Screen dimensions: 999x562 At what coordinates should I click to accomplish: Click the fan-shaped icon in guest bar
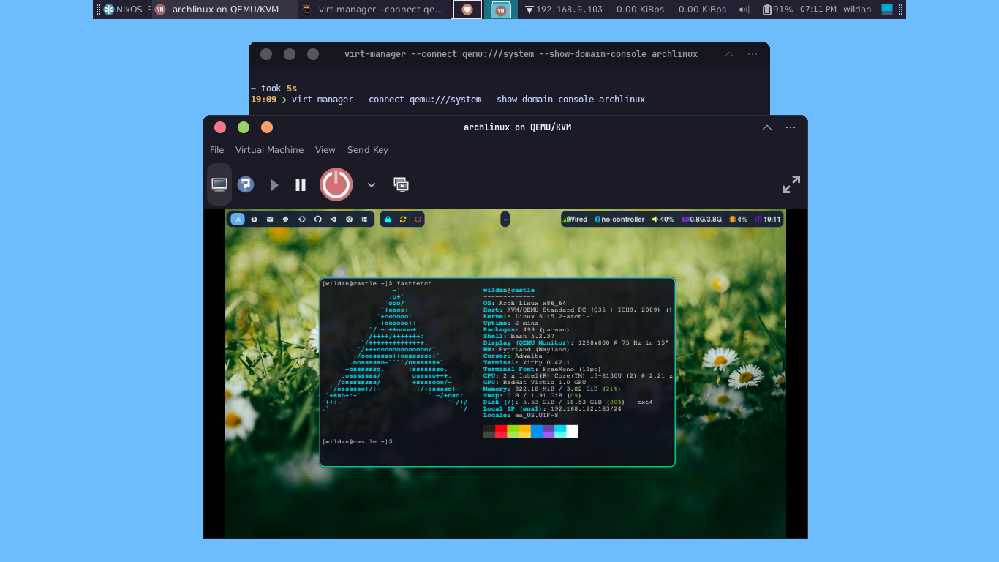pyautogui.click(x=286, y=219)
